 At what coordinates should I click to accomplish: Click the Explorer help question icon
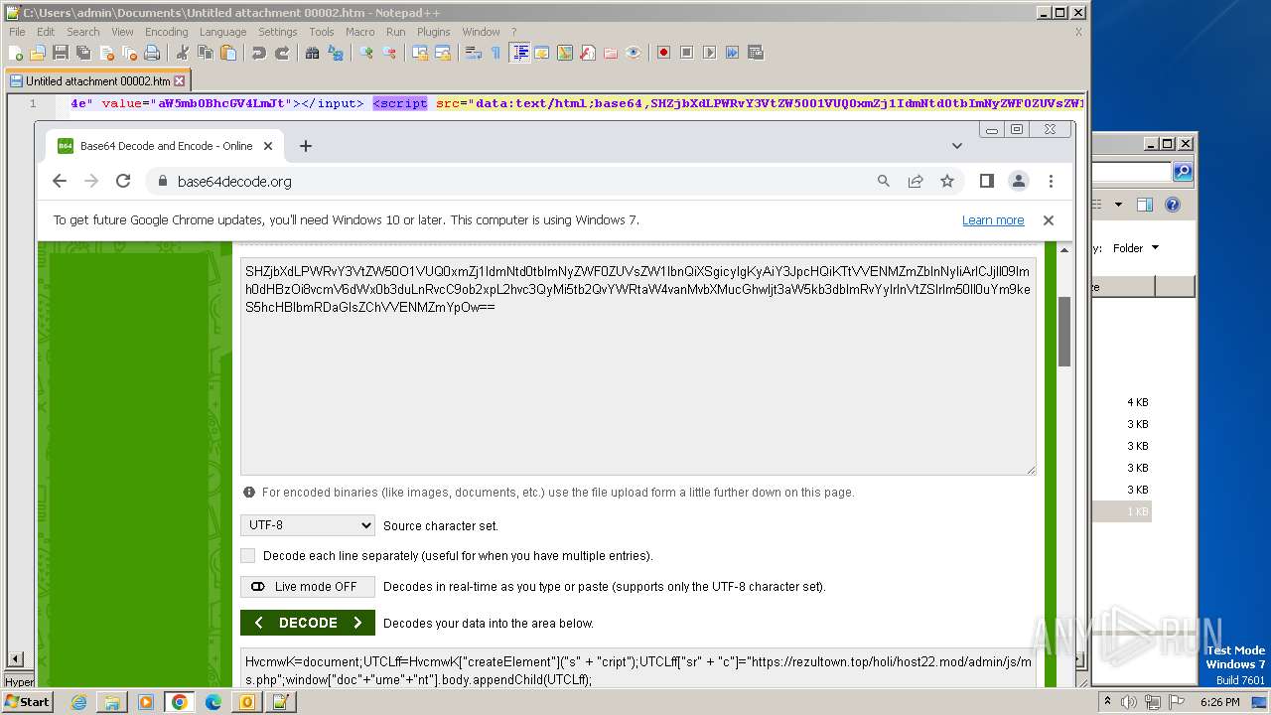tap(1173, 205)
